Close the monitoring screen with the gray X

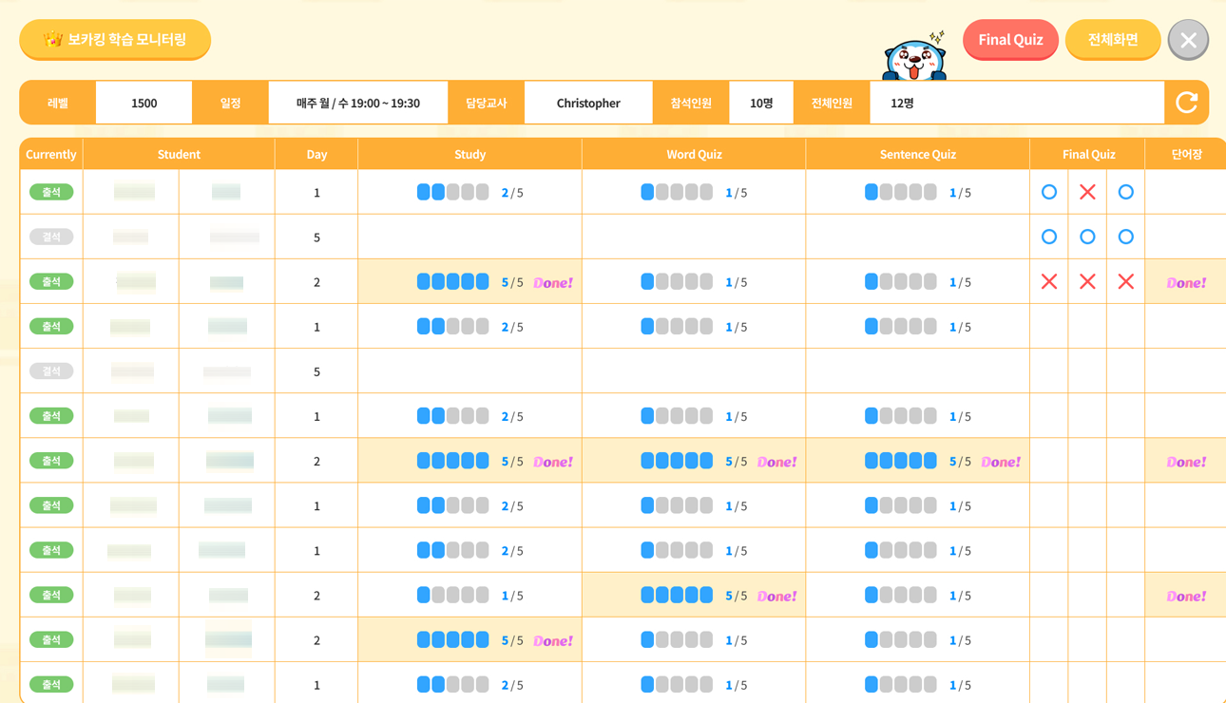[x=1188, y=40]
